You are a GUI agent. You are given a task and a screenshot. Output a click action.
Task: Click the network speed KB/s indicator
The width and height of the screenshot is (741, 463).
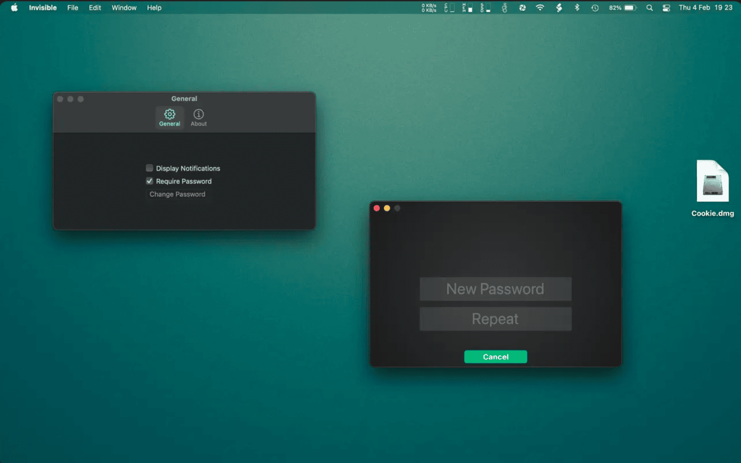(429, 8)
